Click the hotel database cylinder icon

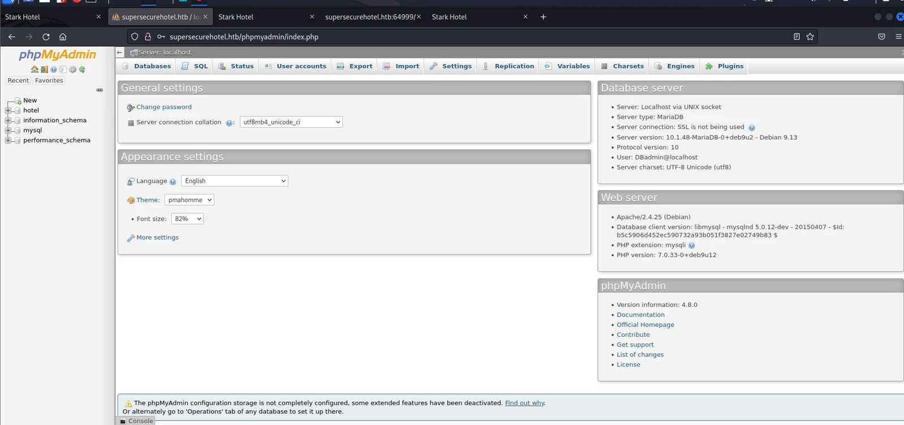point(18,111)
